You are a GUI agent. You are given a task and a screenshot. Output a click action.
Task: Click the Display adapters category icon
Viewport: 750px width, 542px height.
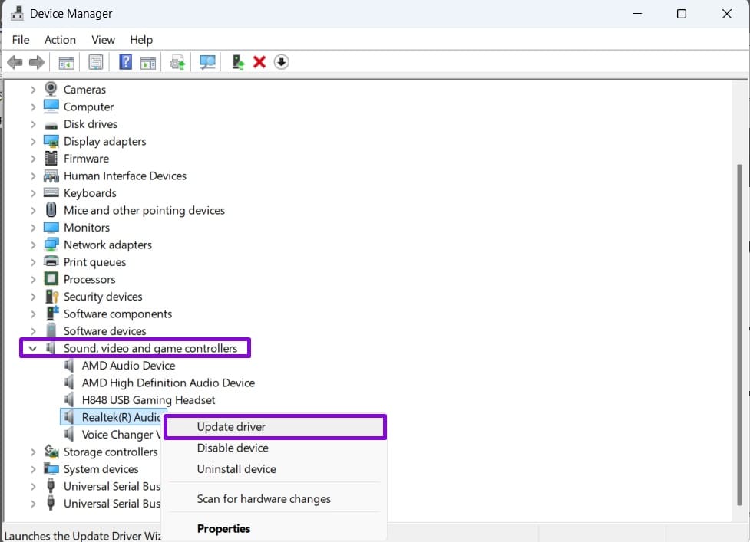tap(51, 141)
